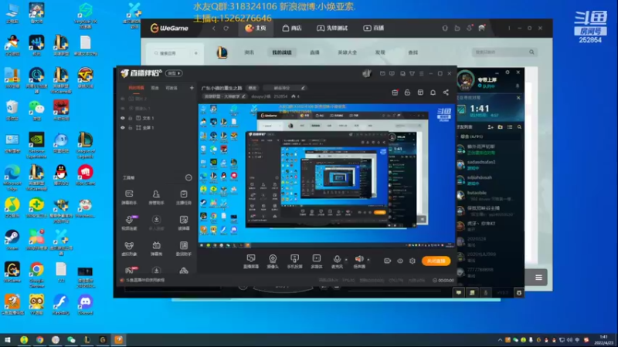Toggle visibility of 摄像头 1 source

point(123,108)
